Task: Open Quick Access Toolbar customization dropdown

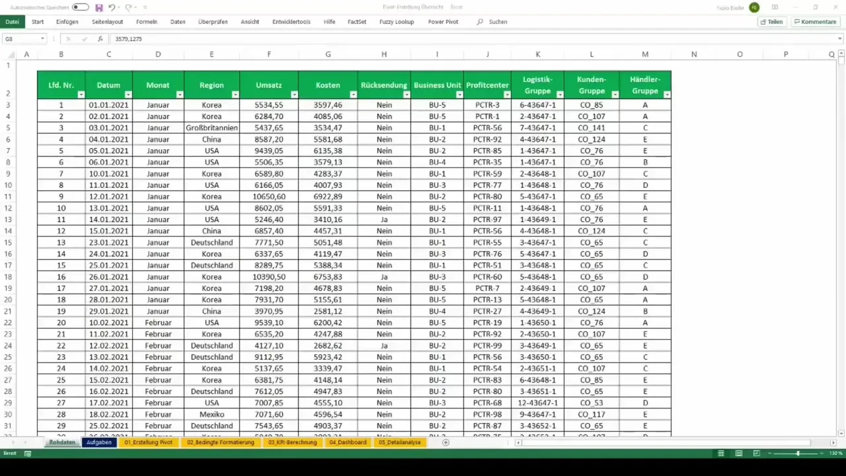Action: [x=145, y=7]
